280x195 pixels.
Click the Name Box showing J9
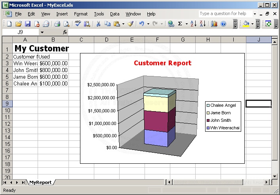[x=20, y=32]
